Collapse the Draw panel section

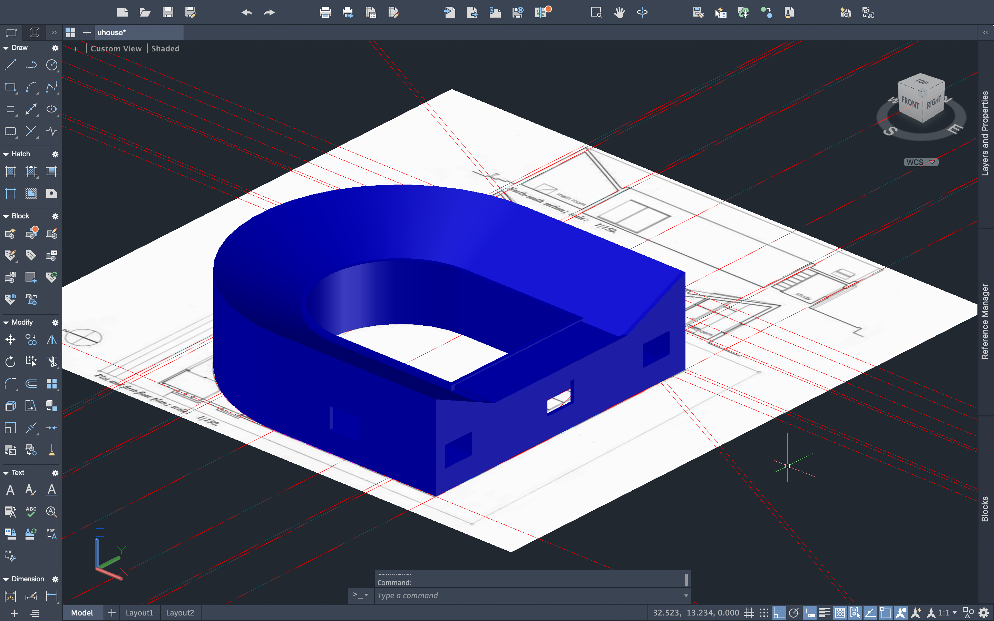(x=6, y=48)
